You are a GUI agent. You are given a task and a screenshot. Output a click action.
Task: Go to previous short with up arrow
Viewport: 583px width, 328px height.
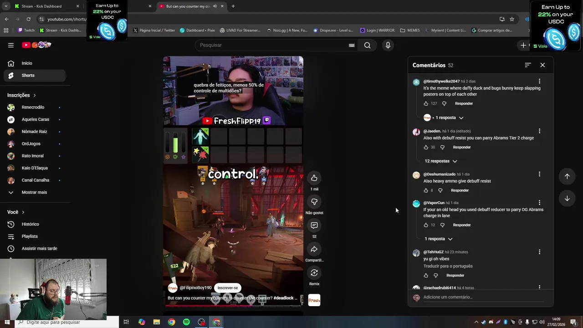[567, 176]
